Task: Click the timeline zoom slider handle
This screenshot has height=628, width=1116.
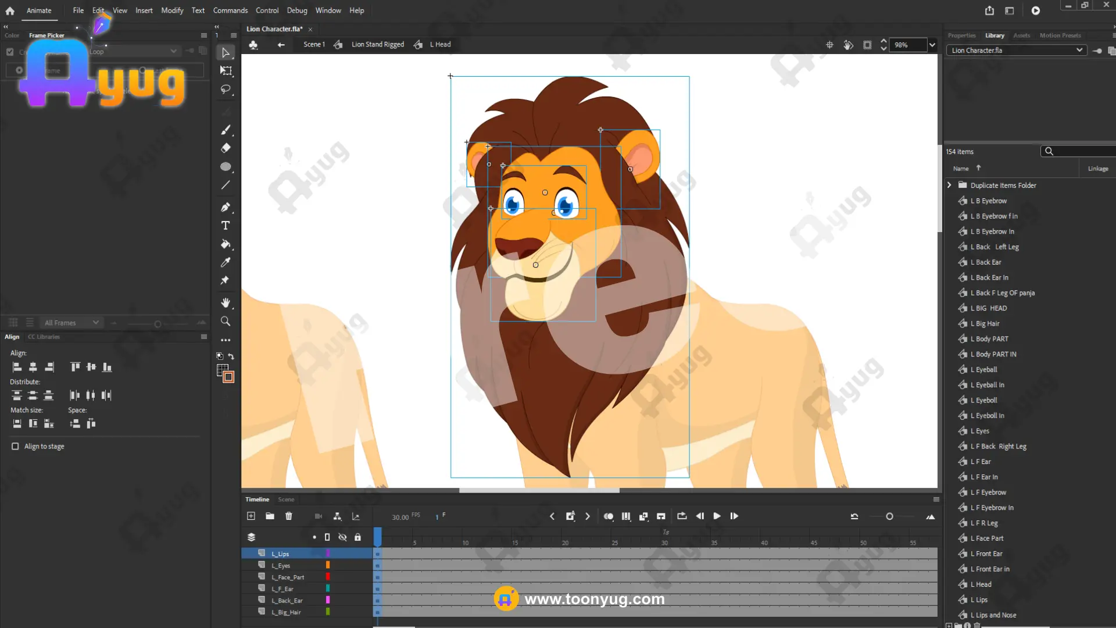Action: [889, 516]
